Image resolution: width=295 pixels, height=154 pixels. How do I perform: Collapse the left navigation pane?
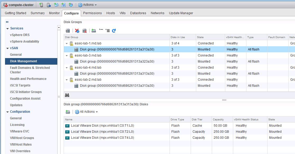(7, 22)
